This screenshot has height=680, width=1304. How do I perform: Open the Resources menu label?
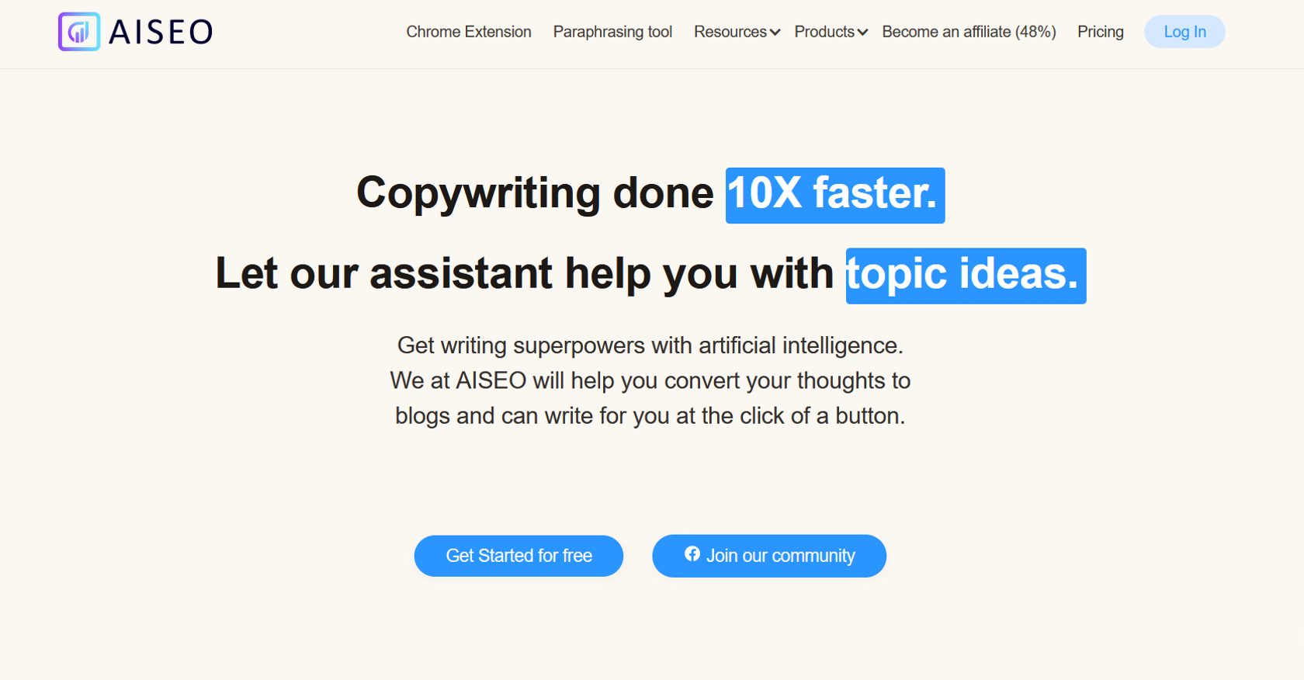730,32
